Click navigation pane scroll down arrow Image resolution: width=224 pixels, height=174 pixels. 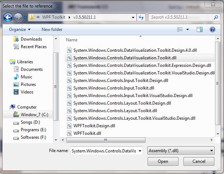[56, 140]
